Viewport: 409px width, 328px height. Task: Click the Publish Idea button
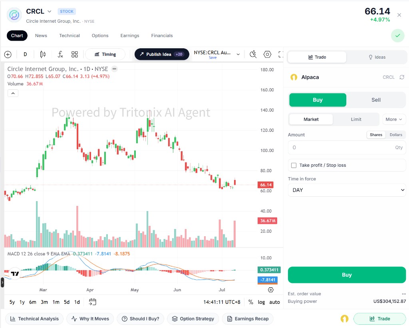(162, 54)
